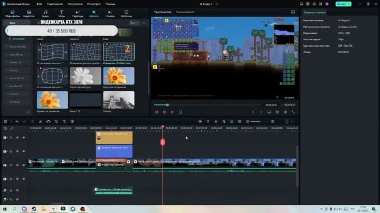Take a snapshot of the preview
Image resolution: width=380 pixels, height=213 pixels.
click(x=277, y=112)
